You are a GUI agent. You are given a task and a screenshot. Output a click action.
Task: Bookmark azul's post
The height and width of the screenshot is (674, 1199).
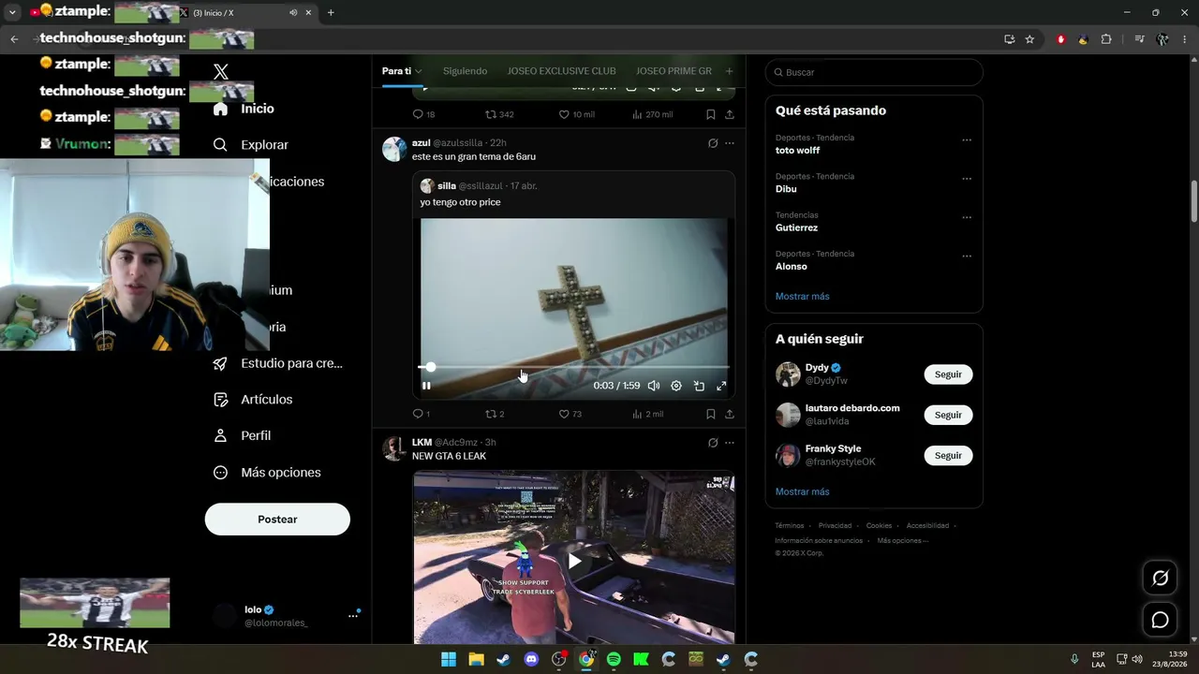click(x=711, y=414)
